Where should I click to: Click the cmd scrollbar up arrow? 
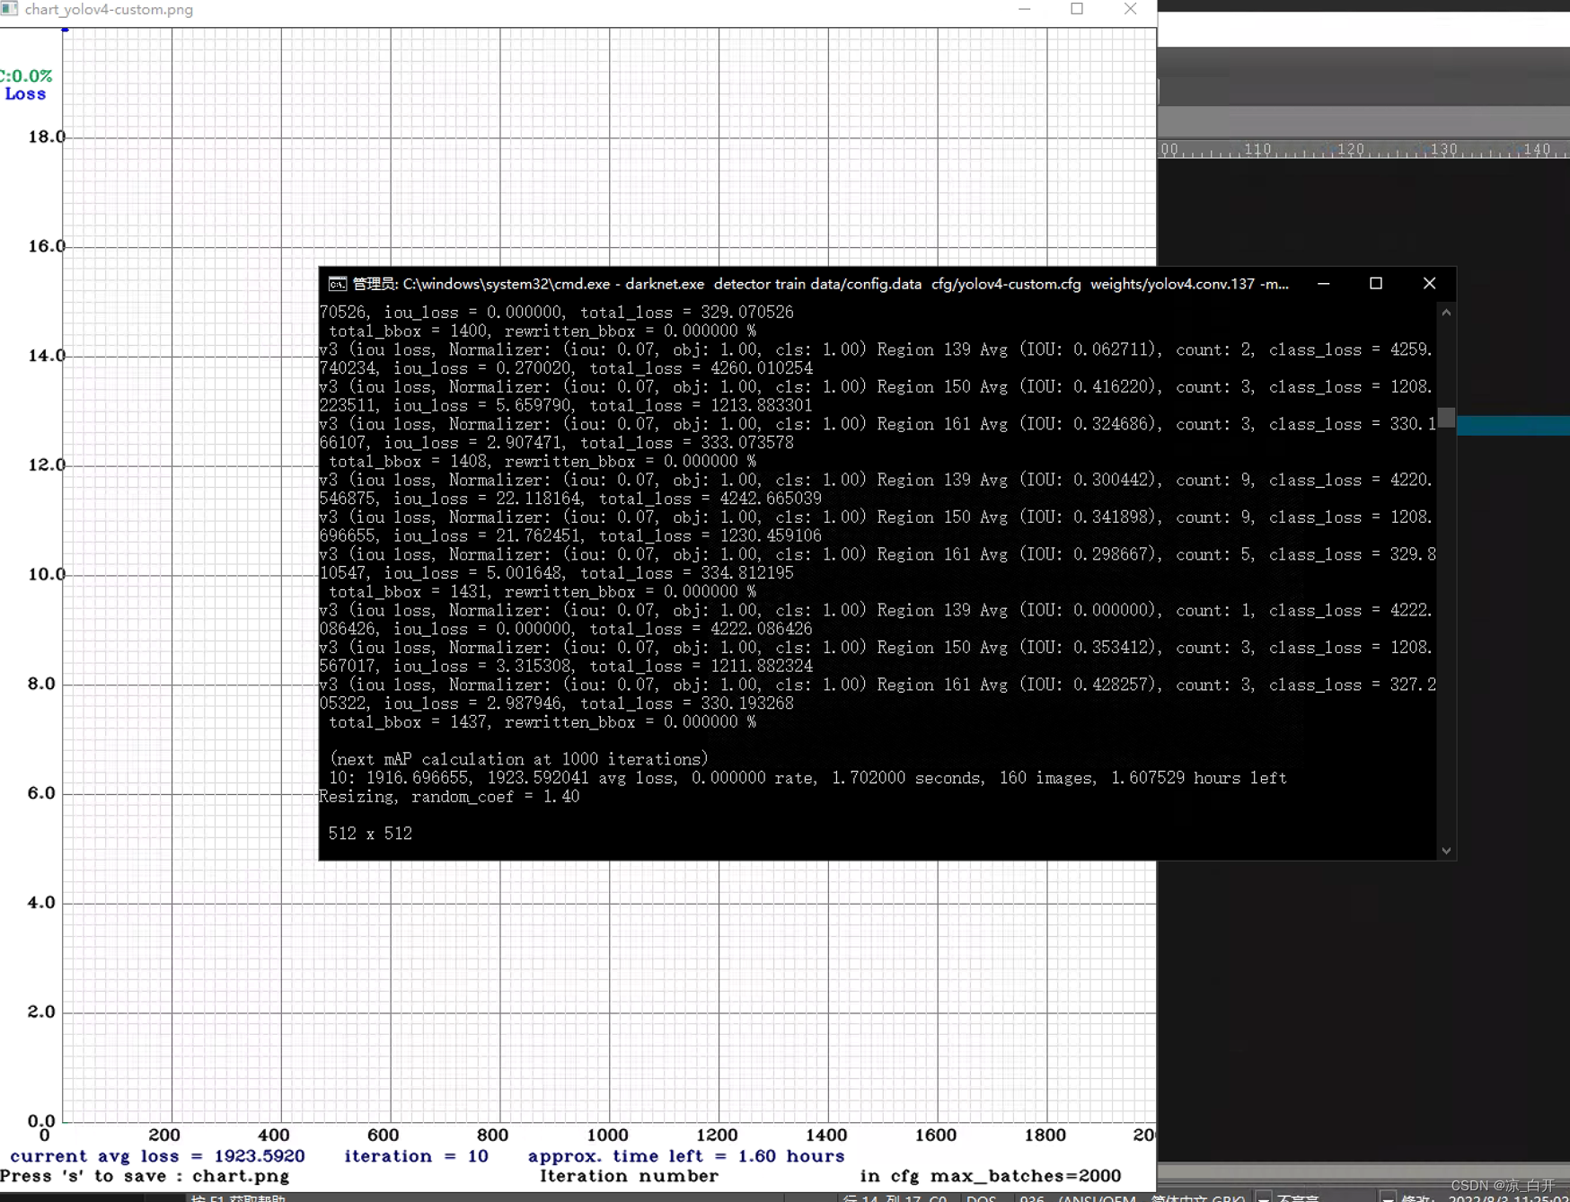point(1446,313)
